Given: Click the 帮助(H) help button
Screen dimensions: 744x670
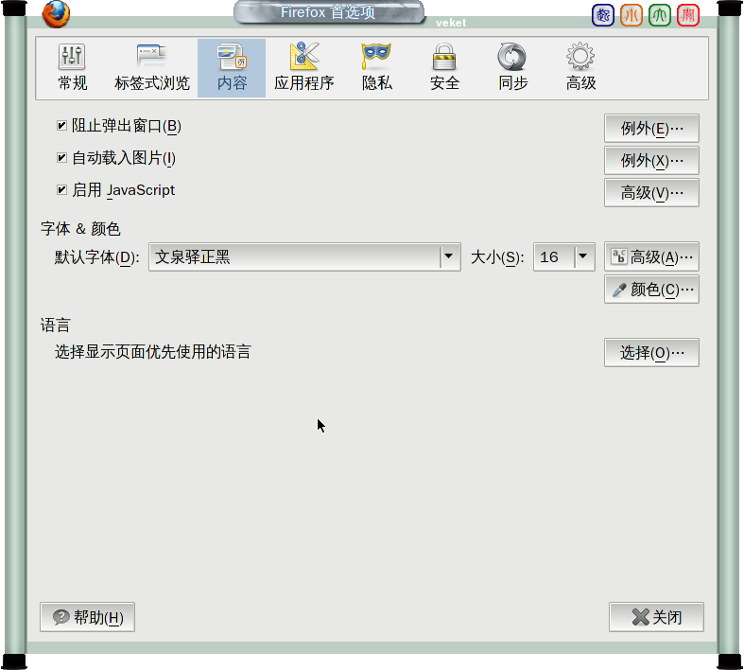Looking at the screenshot, I should 87,617.
